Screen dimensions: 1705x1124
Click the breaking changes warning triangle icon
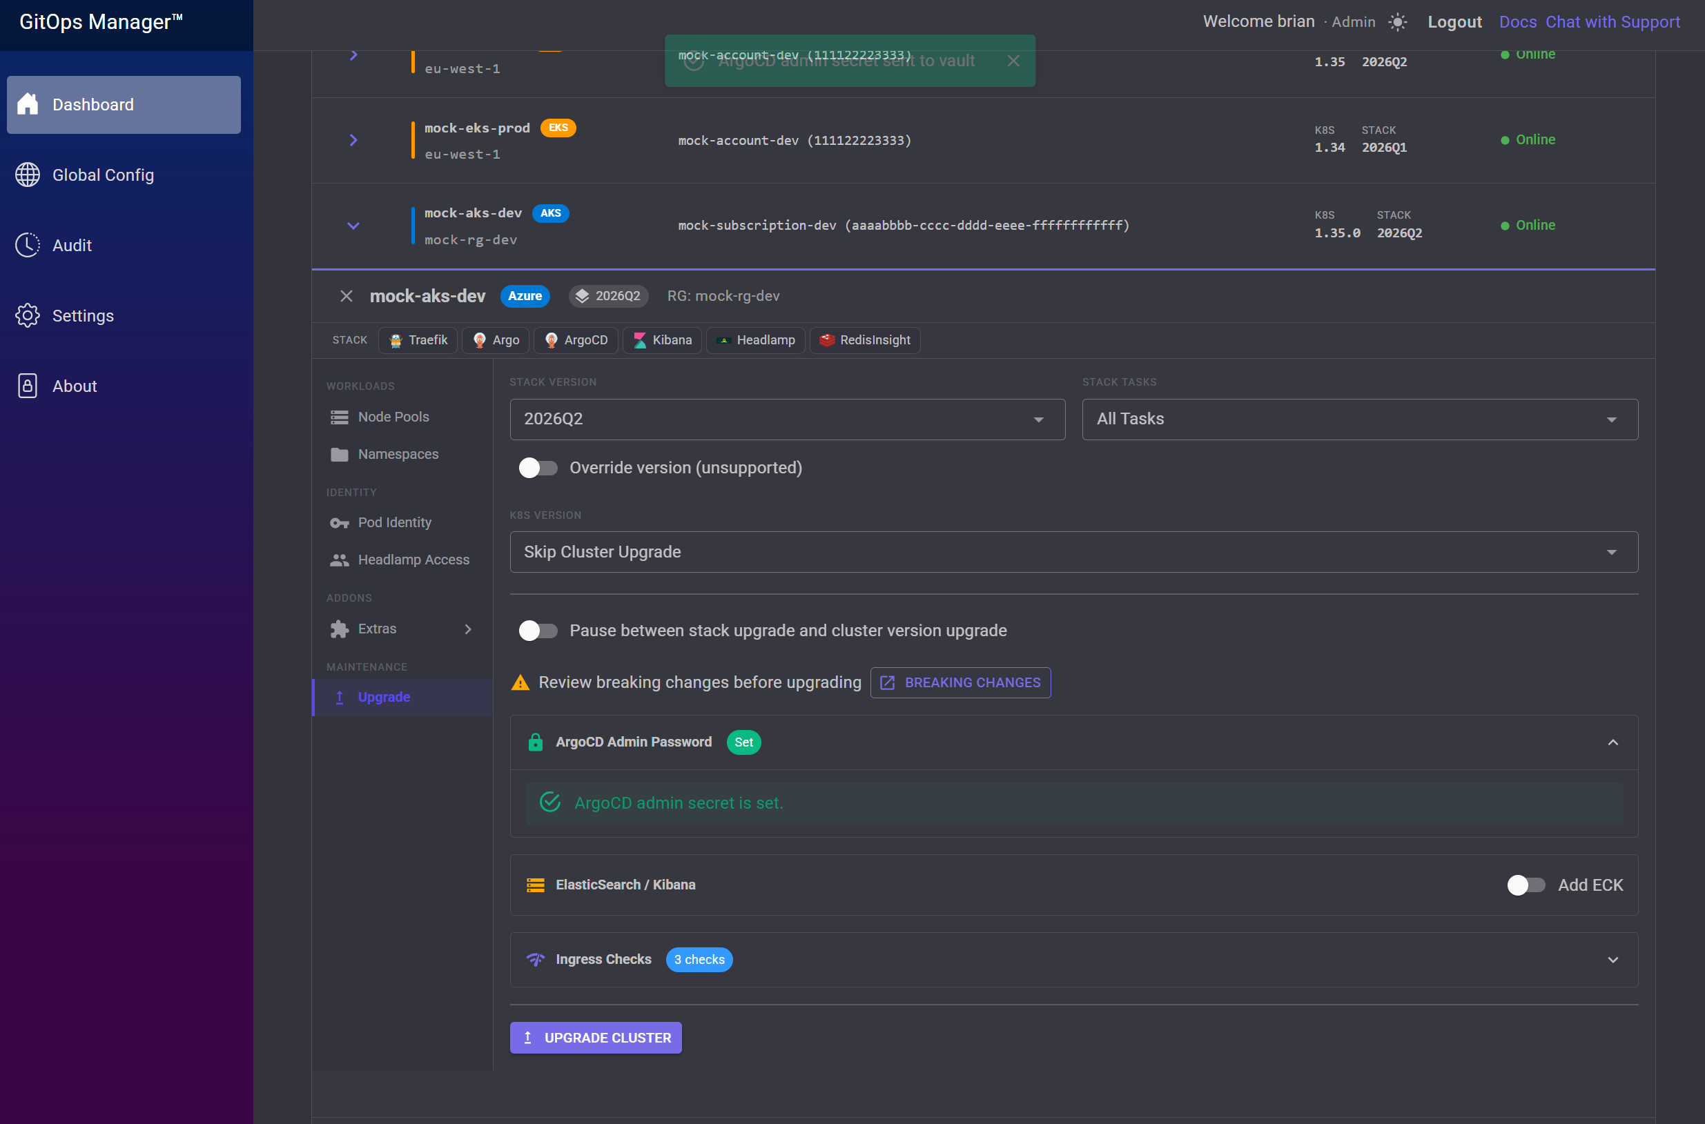point(520,682)
